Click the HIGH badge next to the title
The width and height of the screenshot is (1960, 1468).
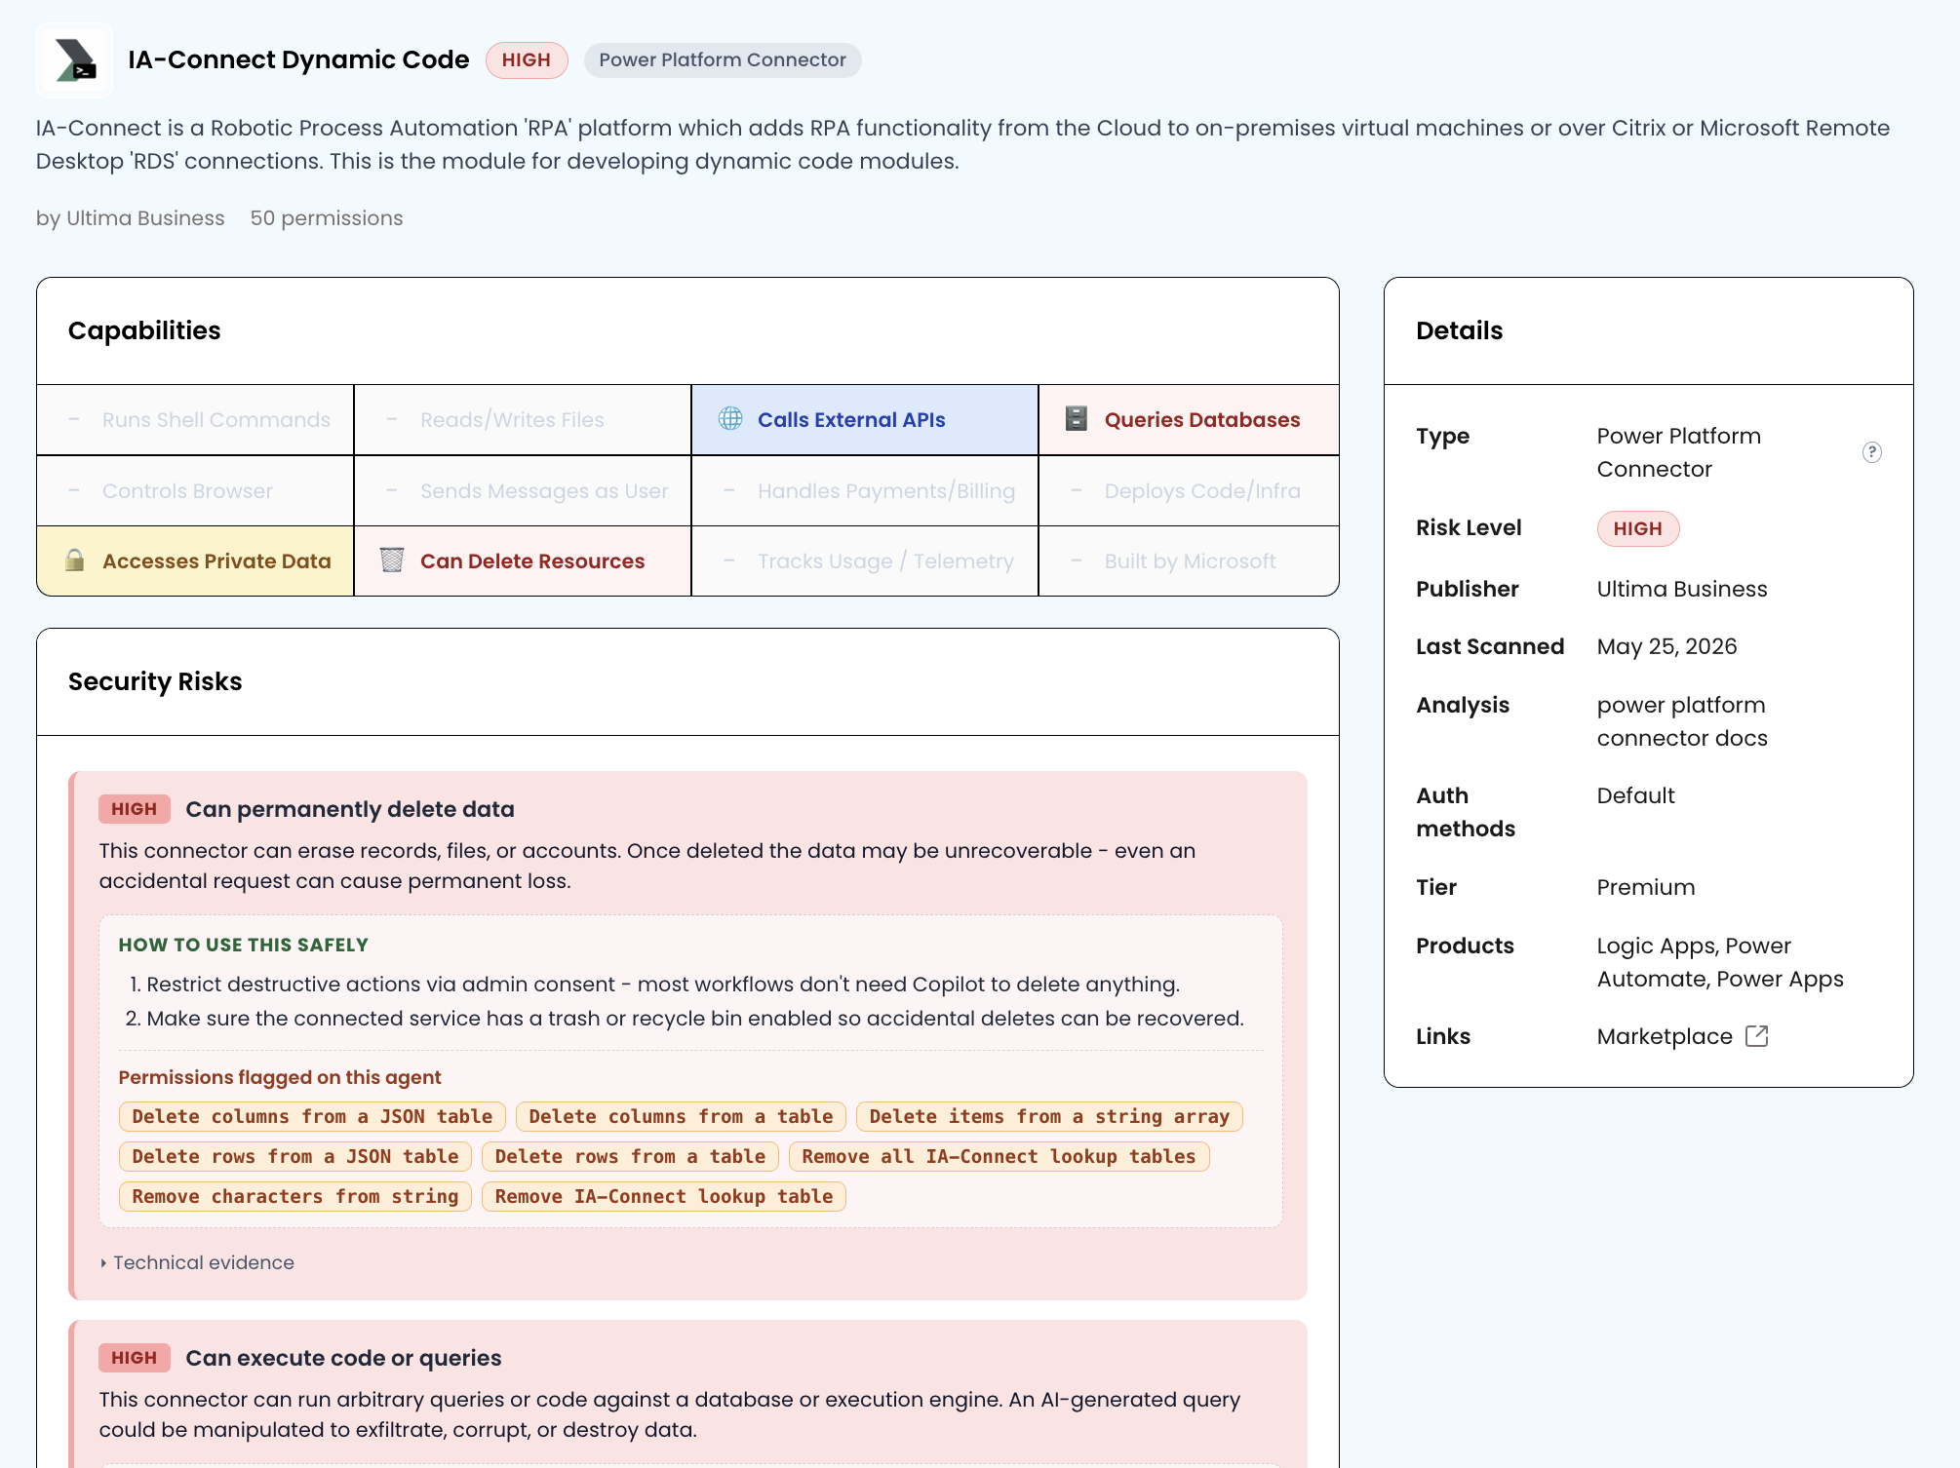(x=527, y=60)
